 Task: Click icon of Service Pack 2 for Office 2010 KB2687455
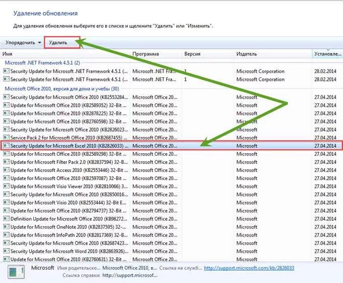(6, 138)
